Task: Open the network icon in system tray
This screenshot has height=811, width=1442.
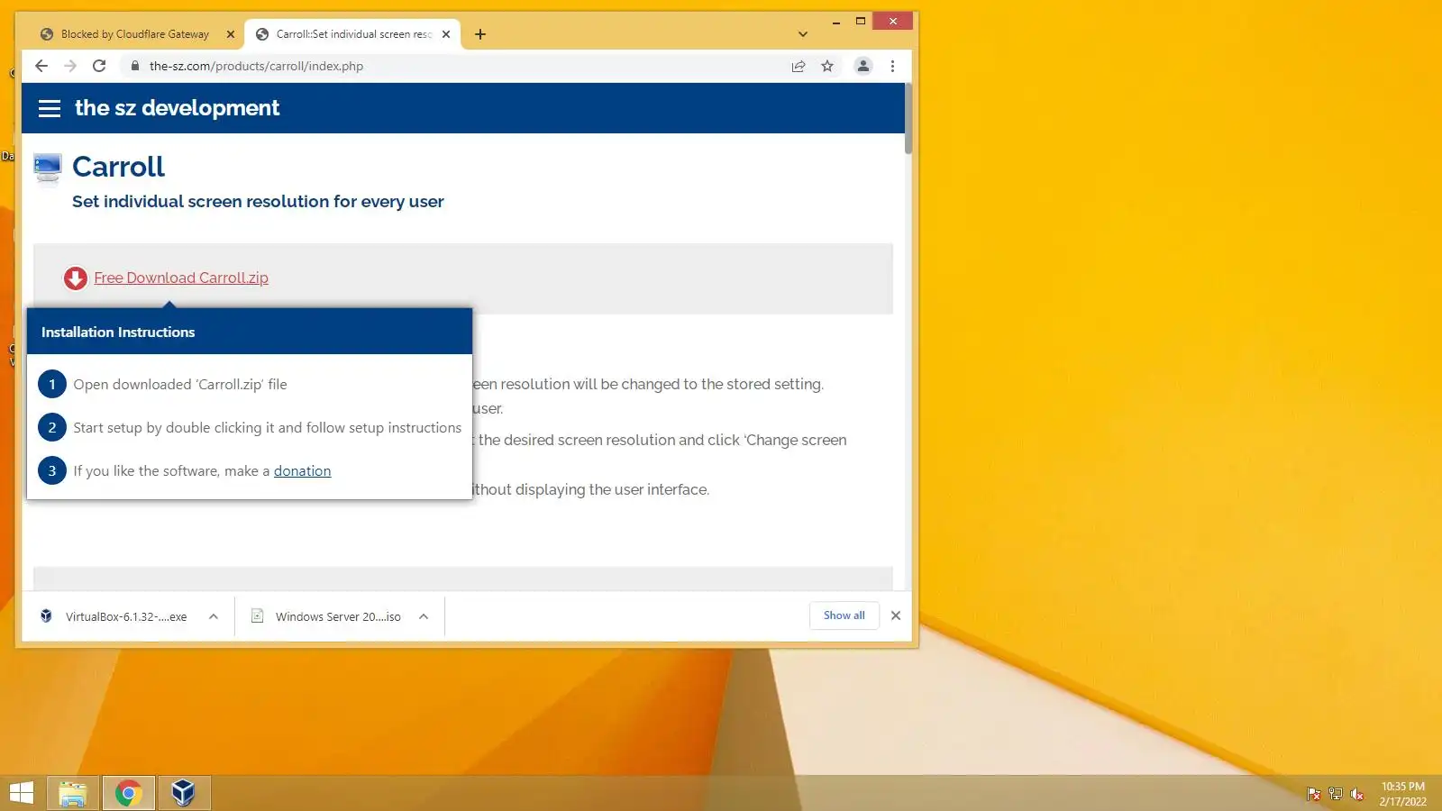Action: tap(1336, 794)
